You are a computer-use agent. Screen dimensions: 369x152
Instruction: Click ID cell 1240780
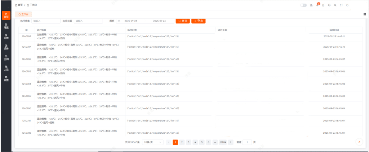(x=27, y=108)
